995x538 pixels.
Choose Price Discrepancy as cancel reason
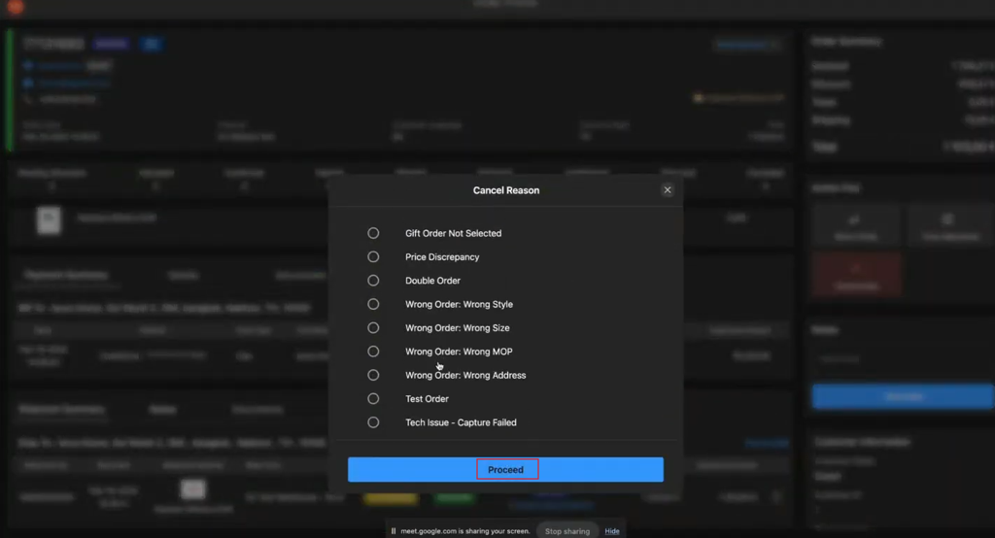click(373, 257)
